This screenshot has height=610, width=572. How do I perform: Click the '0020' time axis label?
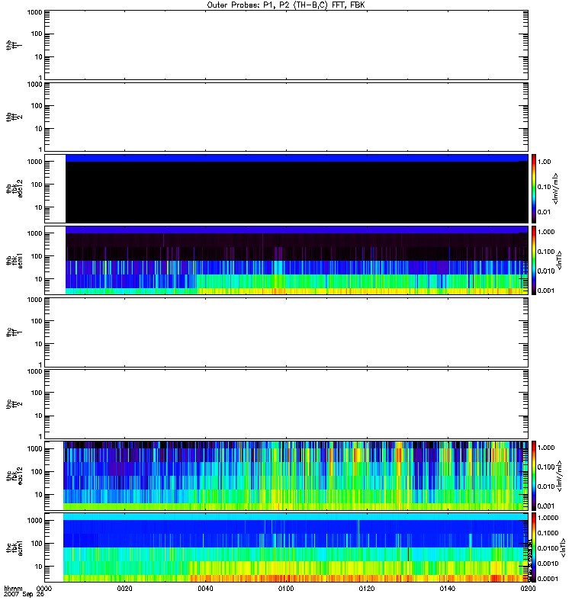tap(124, 589)
